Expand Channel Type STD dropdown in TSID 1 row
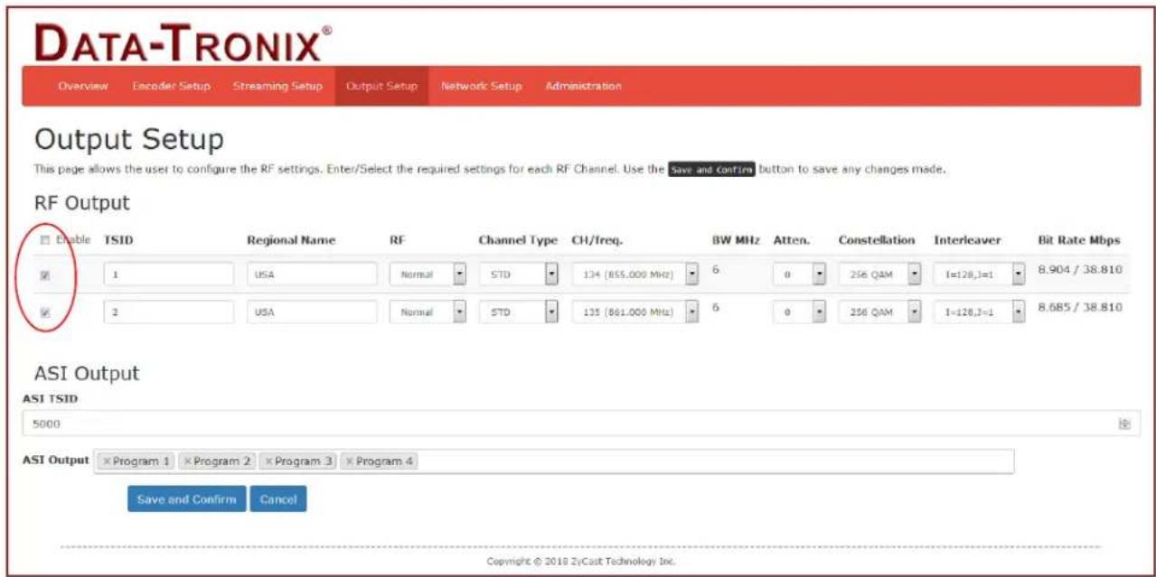Viewport: 1156px width, 577px height. pyautogui.click(x=519, y=275)
